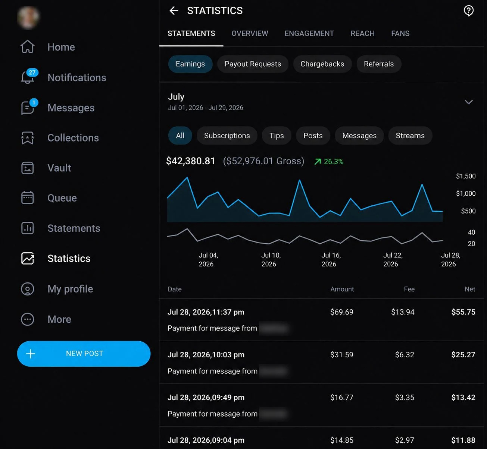This screenshot has width=487, height=449.
Task: Click the plus icon on New Post
Action: tap(31, 354)
